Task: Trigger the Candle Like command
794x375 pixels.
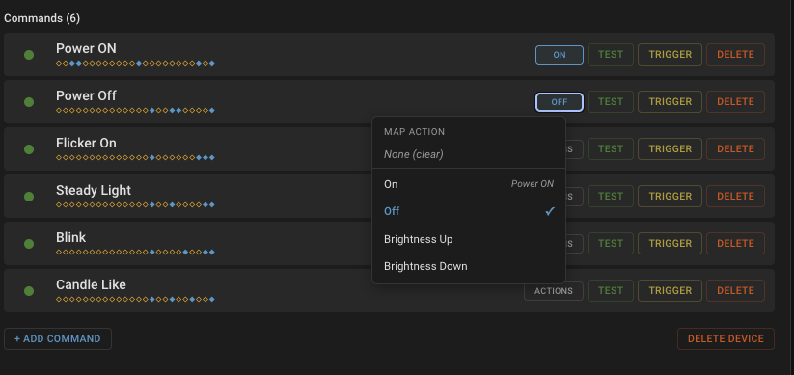Action: 670,291
